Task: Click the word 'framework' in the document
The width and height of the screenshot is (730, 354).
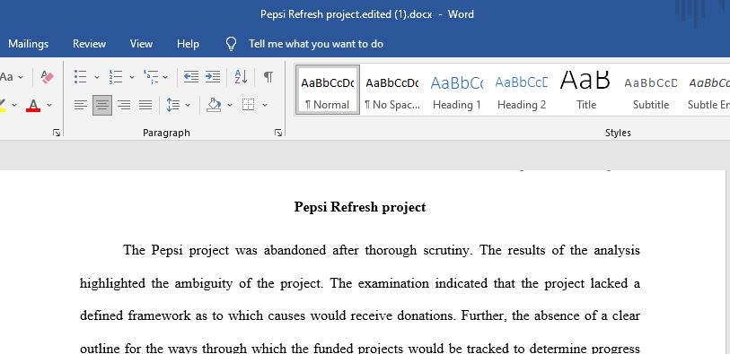Action: (159, 315)
